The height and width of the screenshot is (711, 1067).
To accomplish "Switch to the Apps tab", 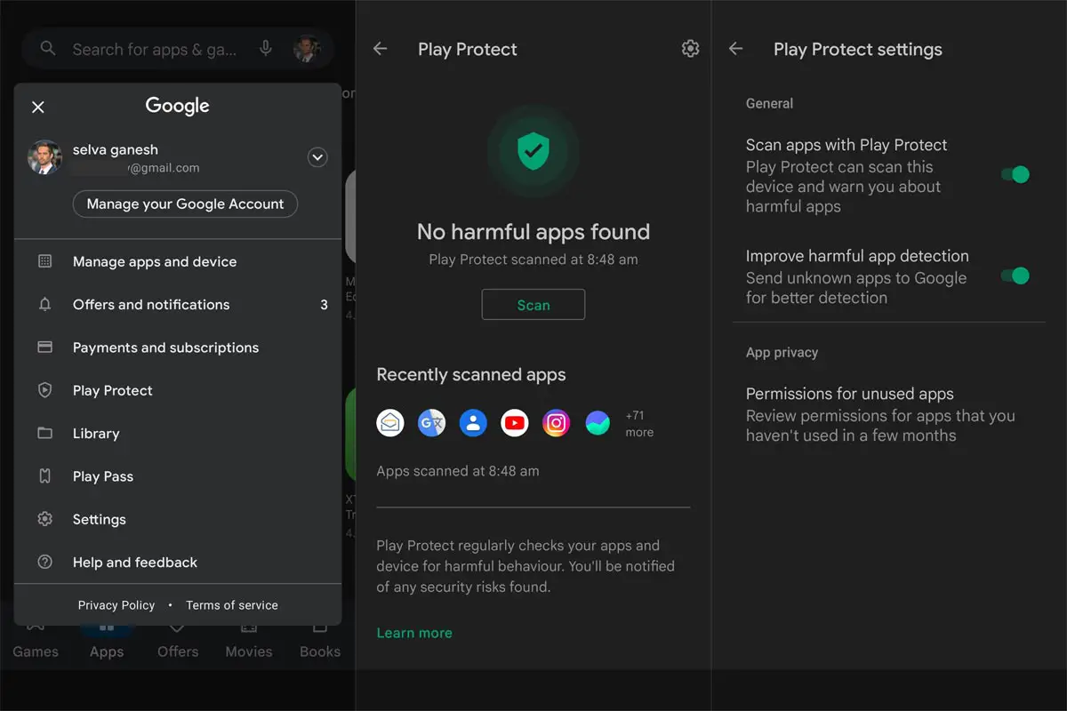I will [x=107, y=642].
